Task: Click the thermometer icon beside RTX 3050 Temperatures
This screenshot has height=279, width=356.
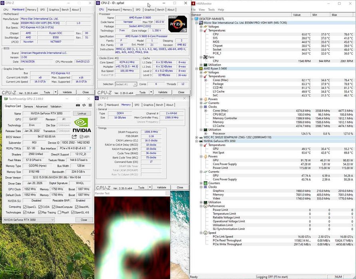Action: click(205, 145)
